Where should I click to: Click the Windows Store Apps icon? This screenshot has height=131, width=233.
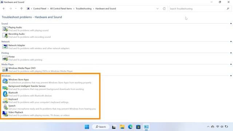click(5, 81)
